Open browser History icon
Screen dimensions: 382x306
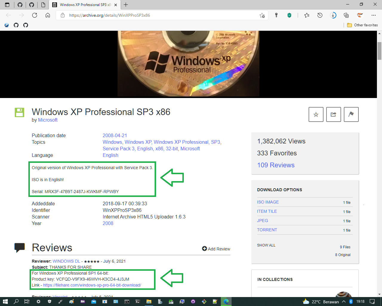320,15
